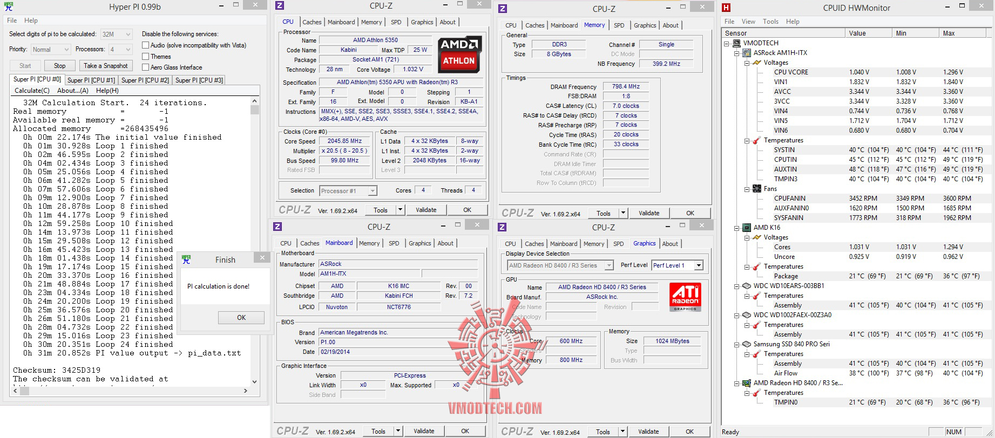Switch to Super PI [CPU #1] tab
995x438 pixels.
tap(91, 80)
